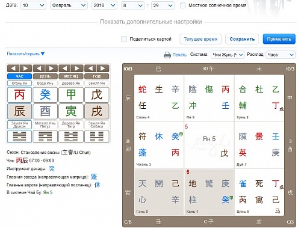Viewport: 301px width, 229px height.
Task: Click the previous day arrow above ДЕНЬ
Action: (39, 69)
